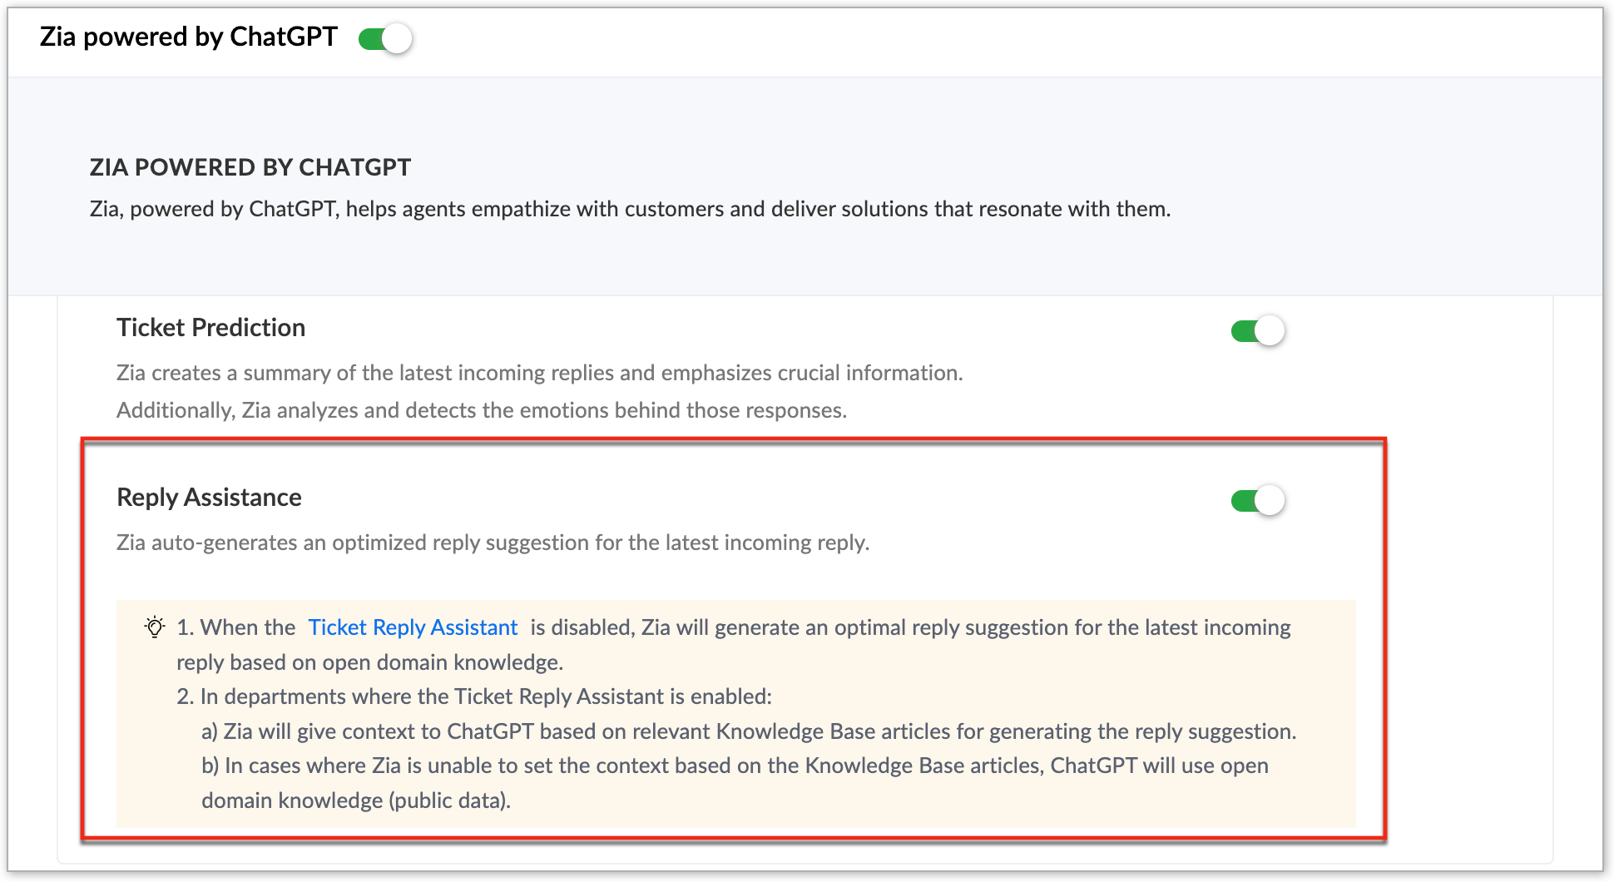Screen dimensions: 1614x882
Task: Click the 'Zia powered by ChatGPT' page title
Action: click(189, 37)
